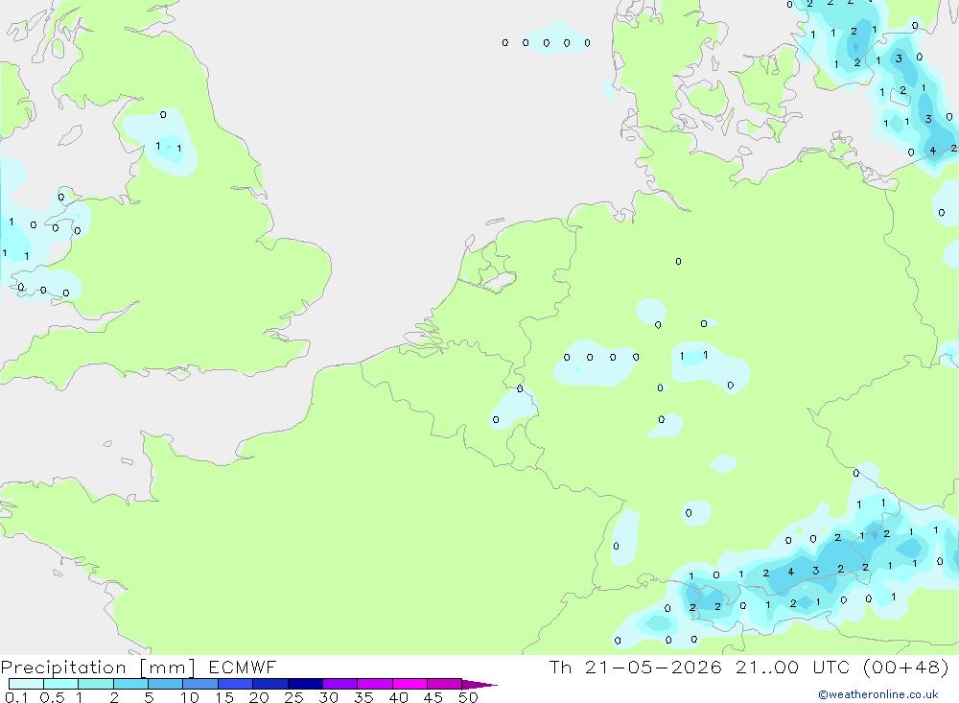
Task: Click the 'ECMWF' model label
Action: pos(243,668)
